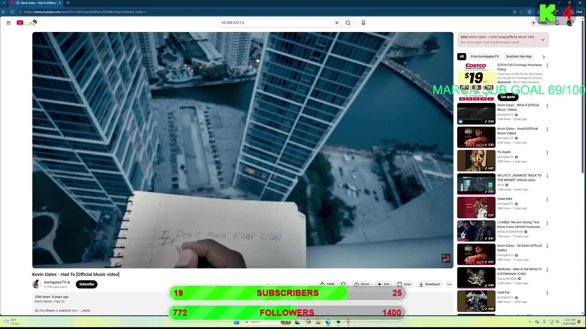Open kevingatesTV channel name link

coord(55,282)
